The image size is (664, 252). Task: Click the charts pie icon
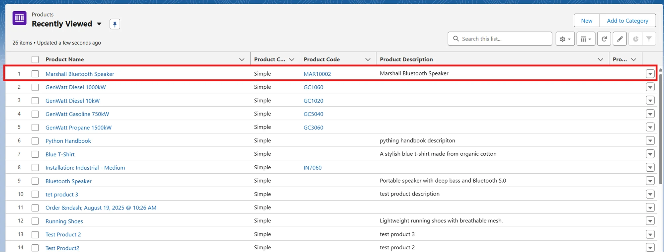click(635, 39)
